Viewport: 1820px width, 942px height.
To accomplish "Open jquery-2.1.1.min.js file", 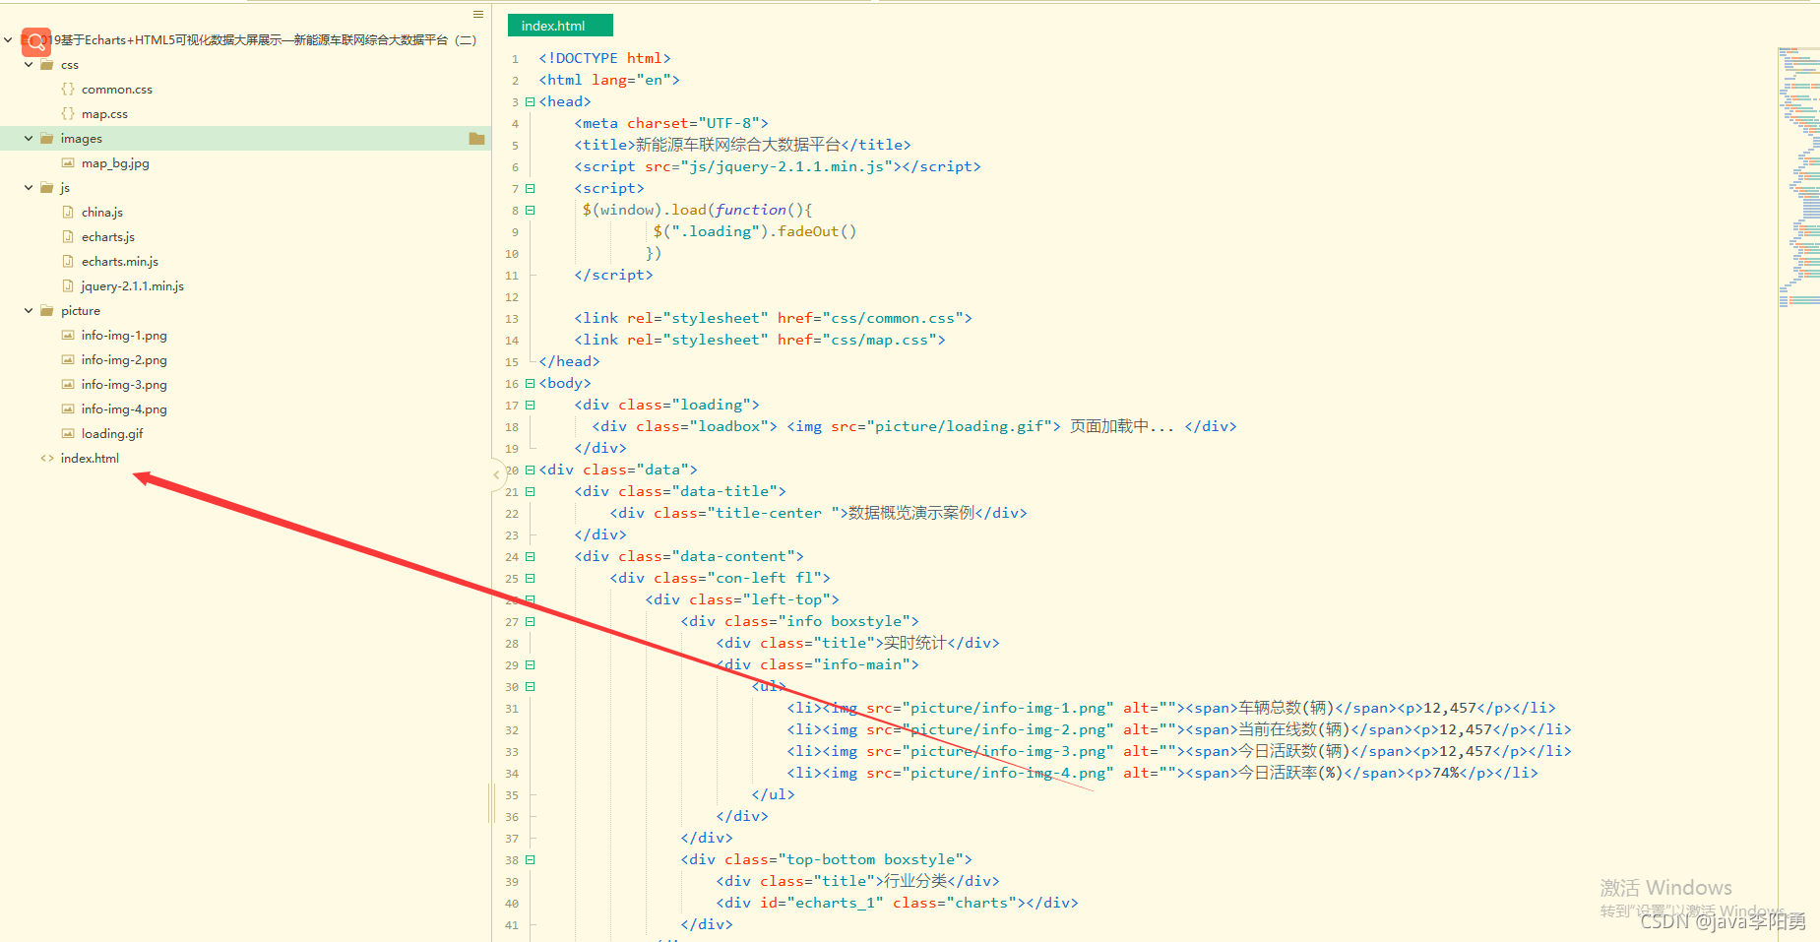I will click(133, 286).
